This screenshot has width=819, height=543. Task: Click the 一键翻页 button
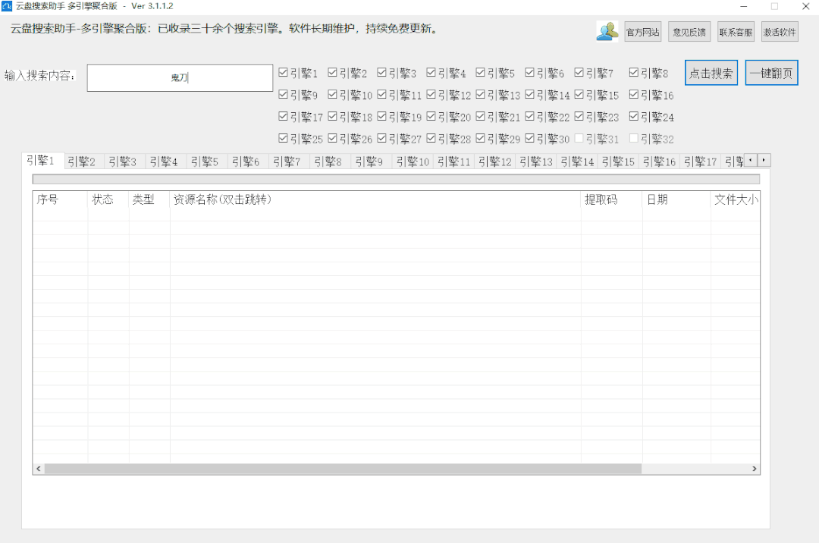pos(771,74)
